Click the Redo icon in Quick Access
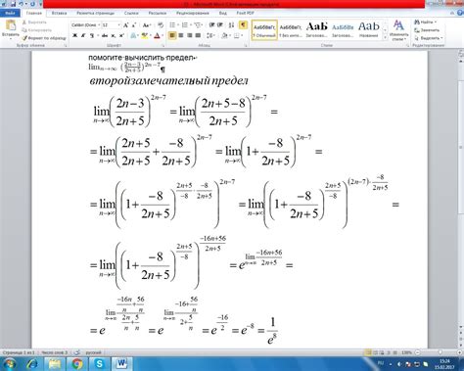Image resolution: width=464 pixels, height=371 pixels. 33,4
